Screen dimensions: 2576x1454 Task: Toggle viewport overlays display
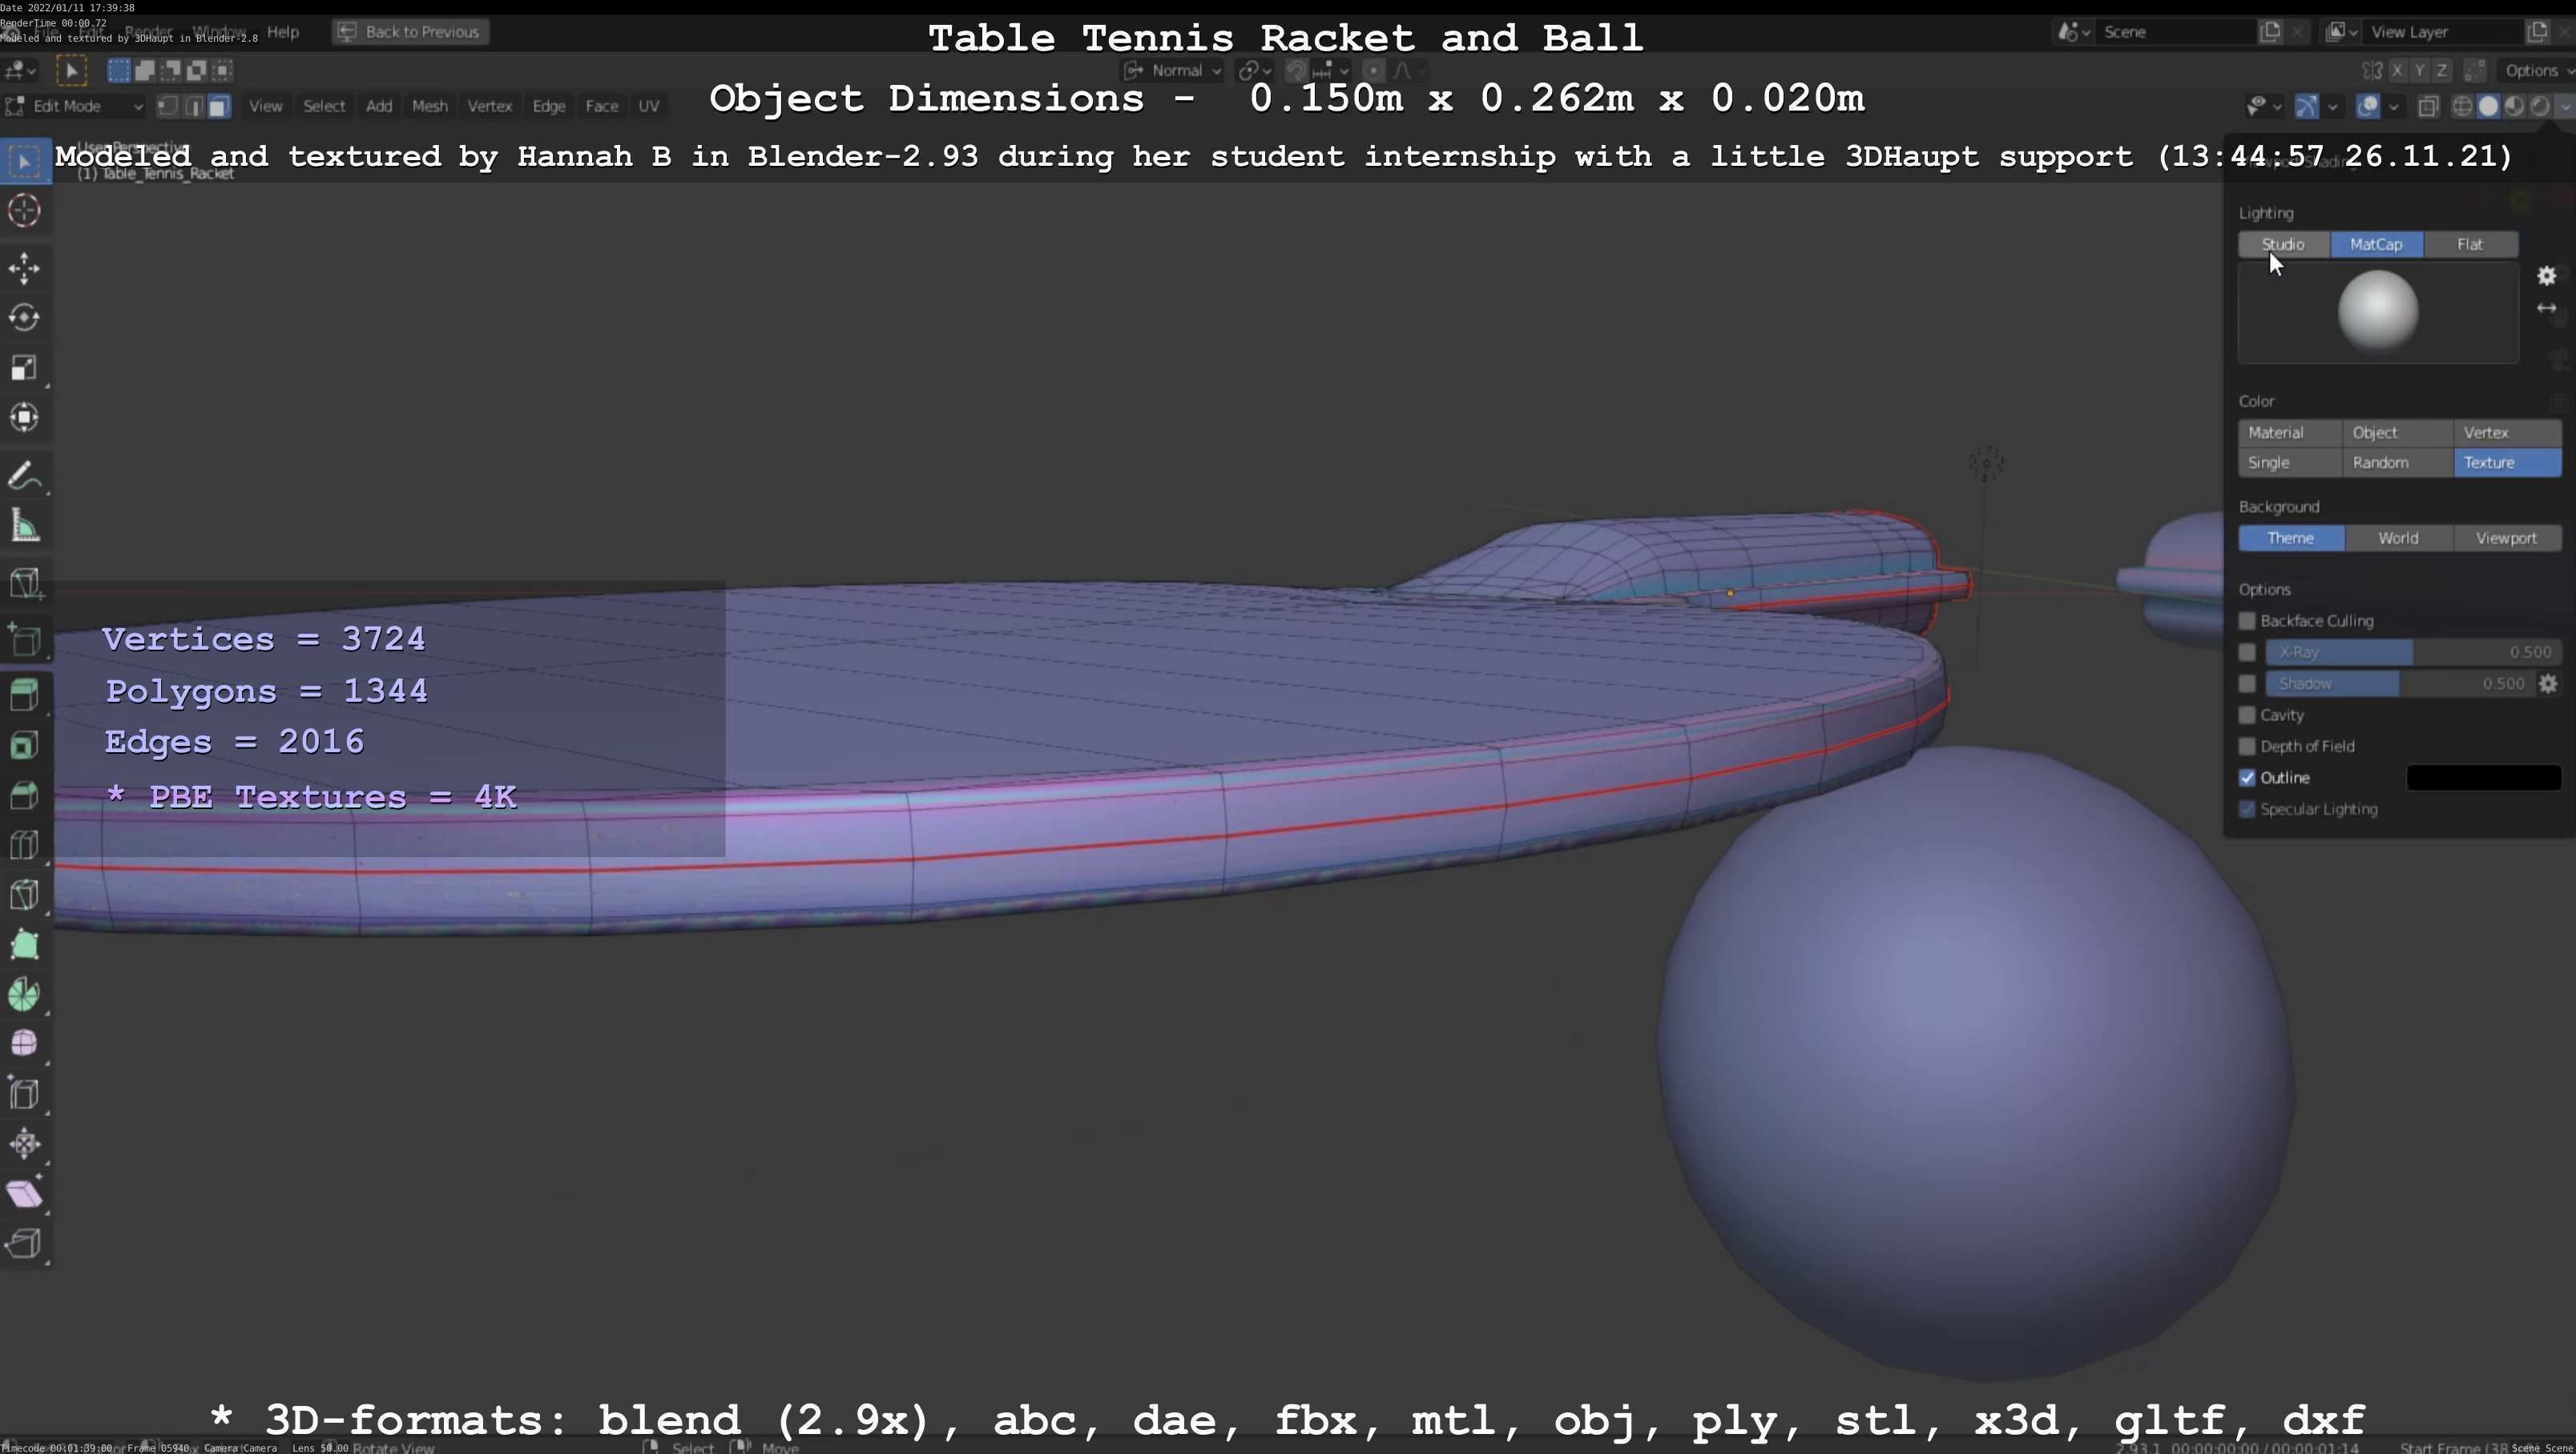point(2367,107)
